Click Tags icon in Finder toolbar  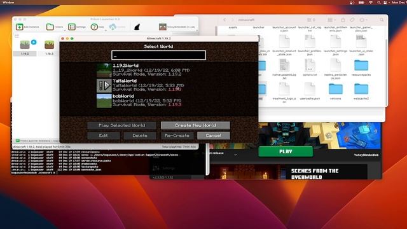coord(352,20)
